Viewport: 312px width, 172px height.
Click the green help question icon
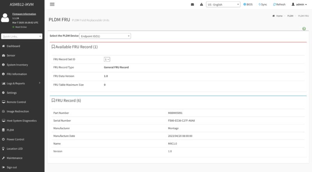coord(304,29)
